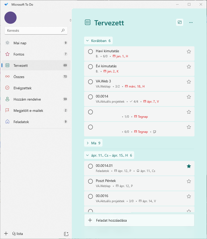Click the plus icon for Új lista
This screenshot has width=207, height=239.
click(6, 234)
